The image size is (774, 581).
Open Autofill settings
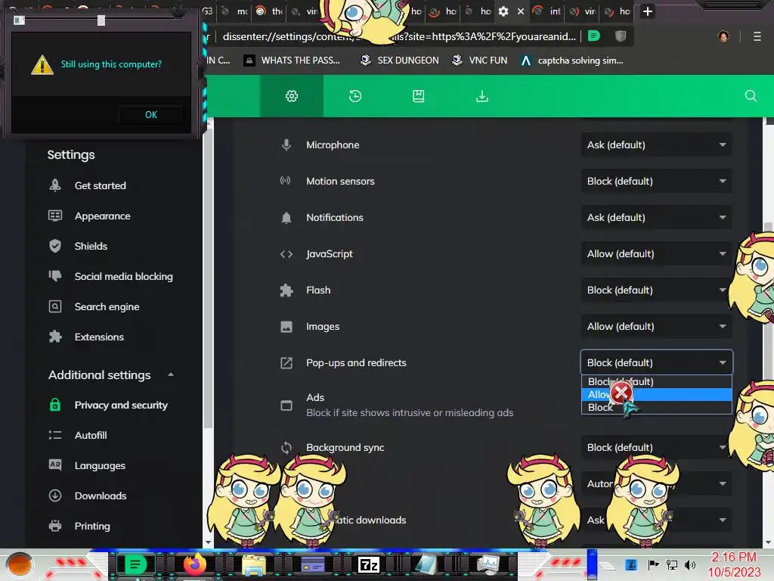(x=91, y=435)
